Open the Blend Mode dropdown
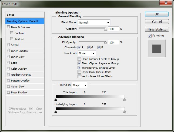Screen dimensions: 174x132 pos(94,22)
